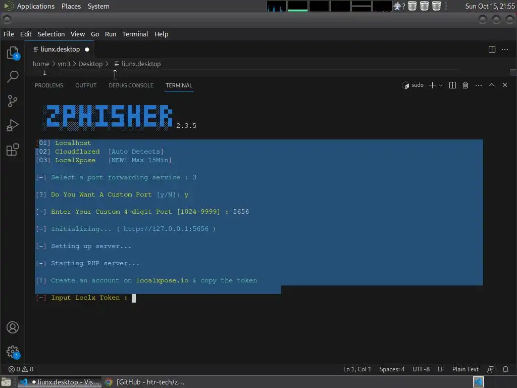Switch to the OUTPUT tab

(86, 85)
